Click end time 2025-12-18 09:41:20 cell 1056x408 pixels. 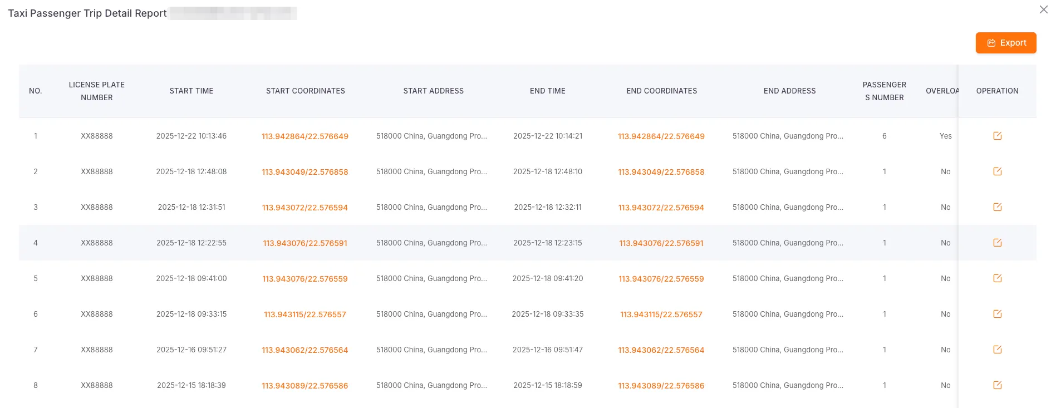548,278
